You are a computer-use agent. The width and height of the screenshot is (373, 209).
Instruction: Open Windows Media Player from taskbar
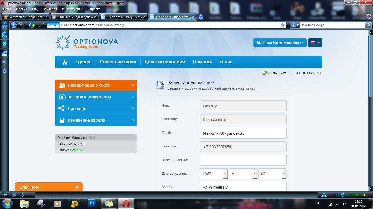(58, 203)
